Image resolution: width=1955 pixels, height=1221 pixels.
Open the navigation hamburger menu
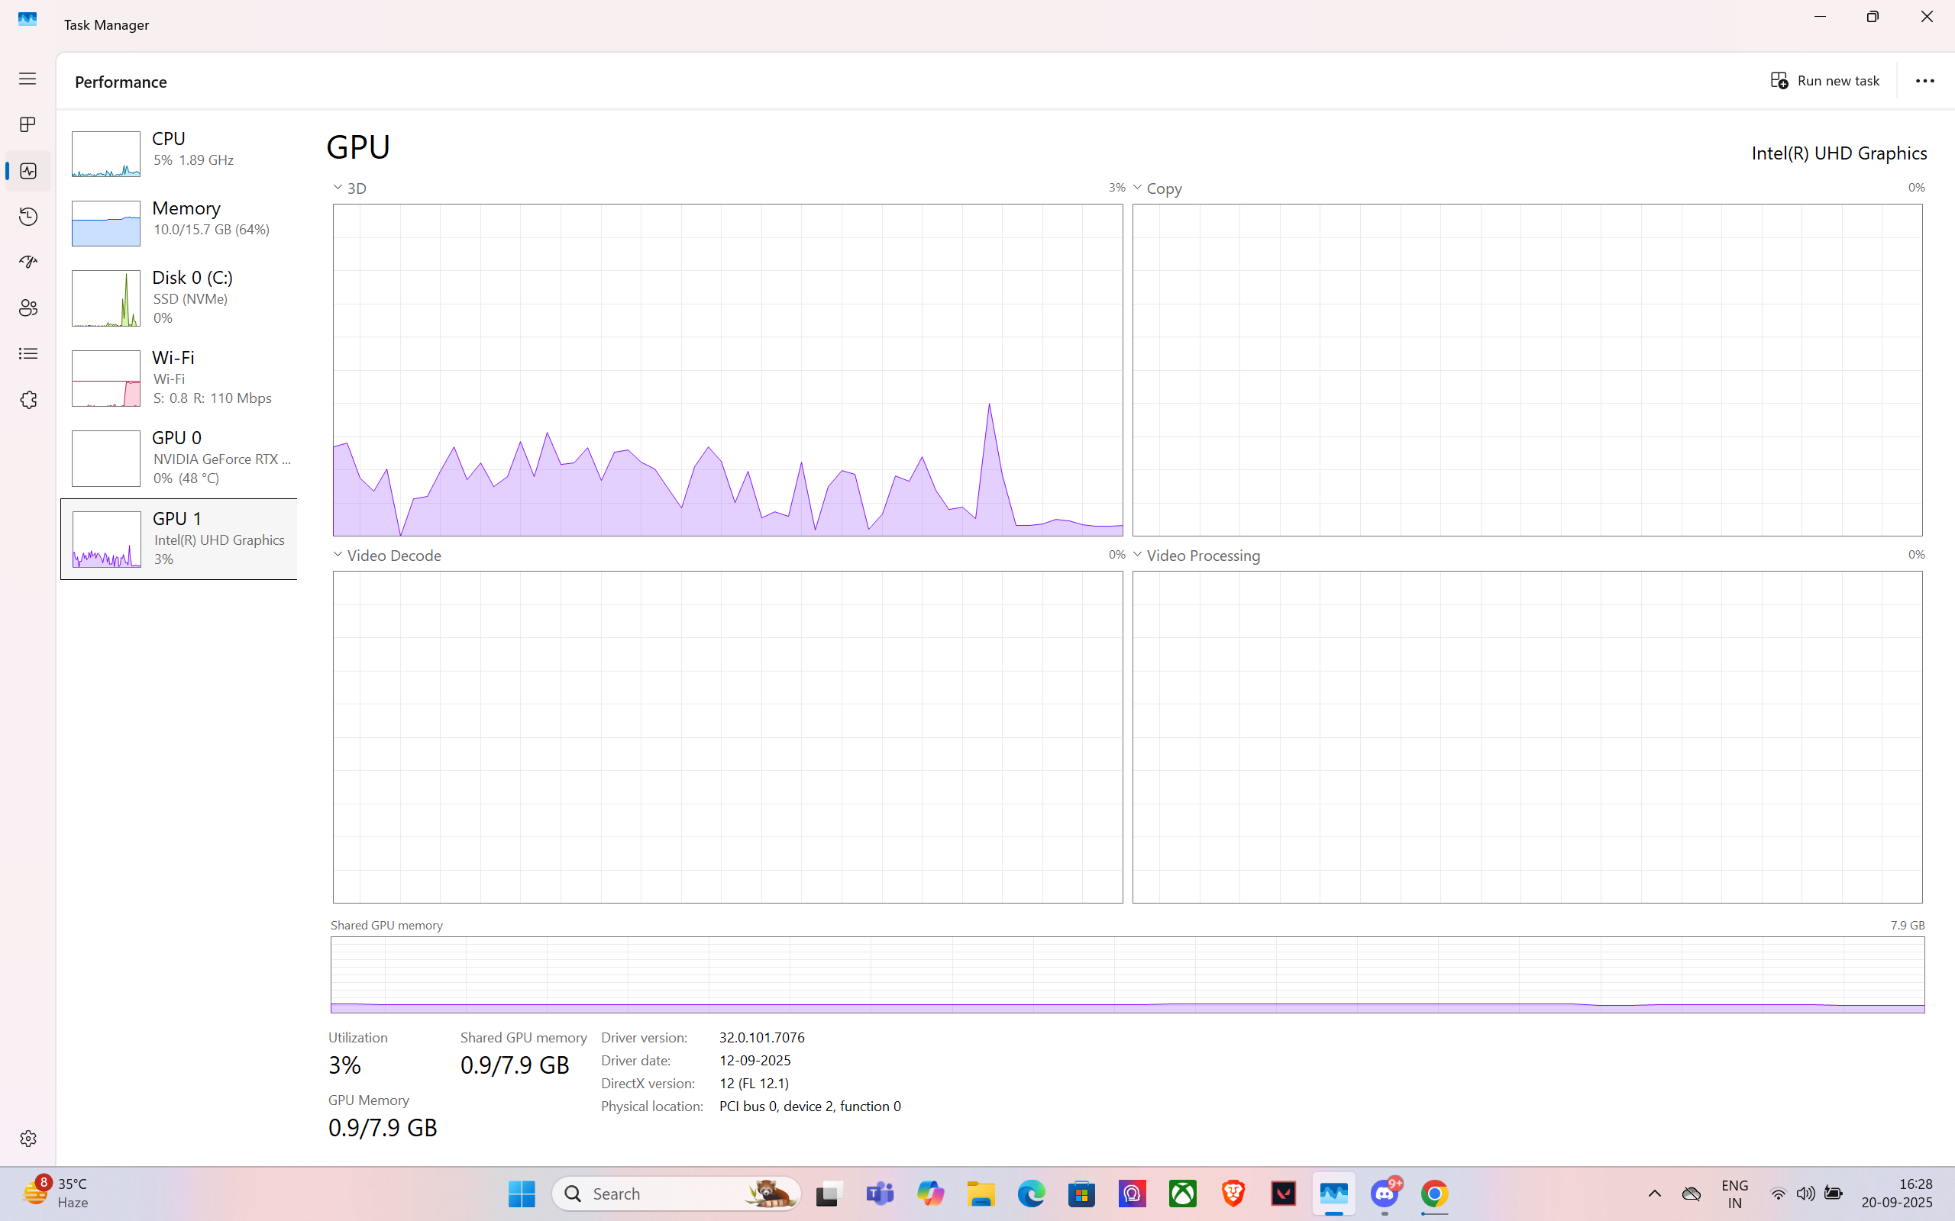(x=27, y=79)
